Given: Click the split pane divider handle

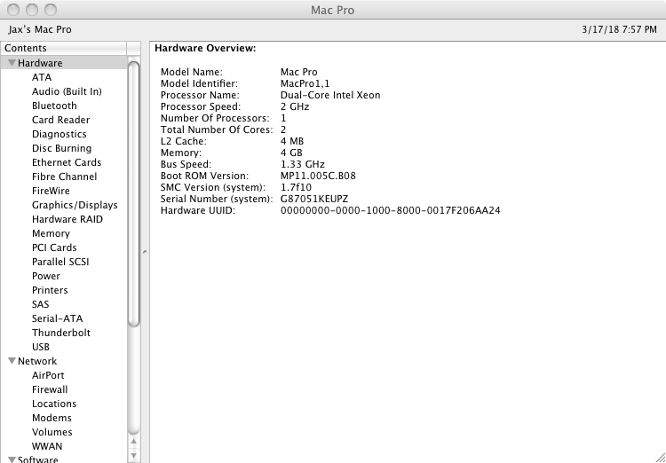Looking at the screenshot, I should (x=145, y=252).
